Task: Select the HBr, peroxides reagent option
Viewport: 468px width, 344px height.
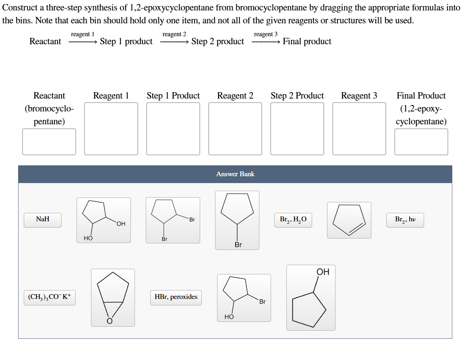Action: (176, 298)
